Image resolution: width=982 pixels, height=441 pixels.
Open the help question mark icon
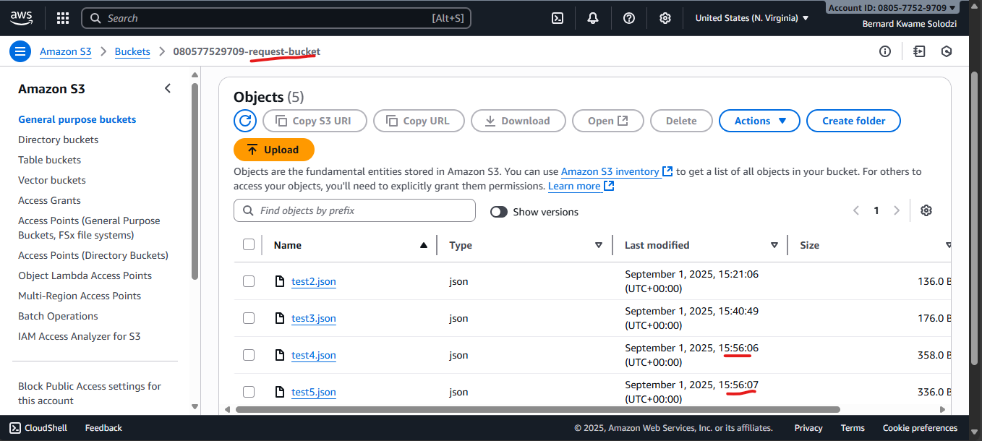[629, 18]
